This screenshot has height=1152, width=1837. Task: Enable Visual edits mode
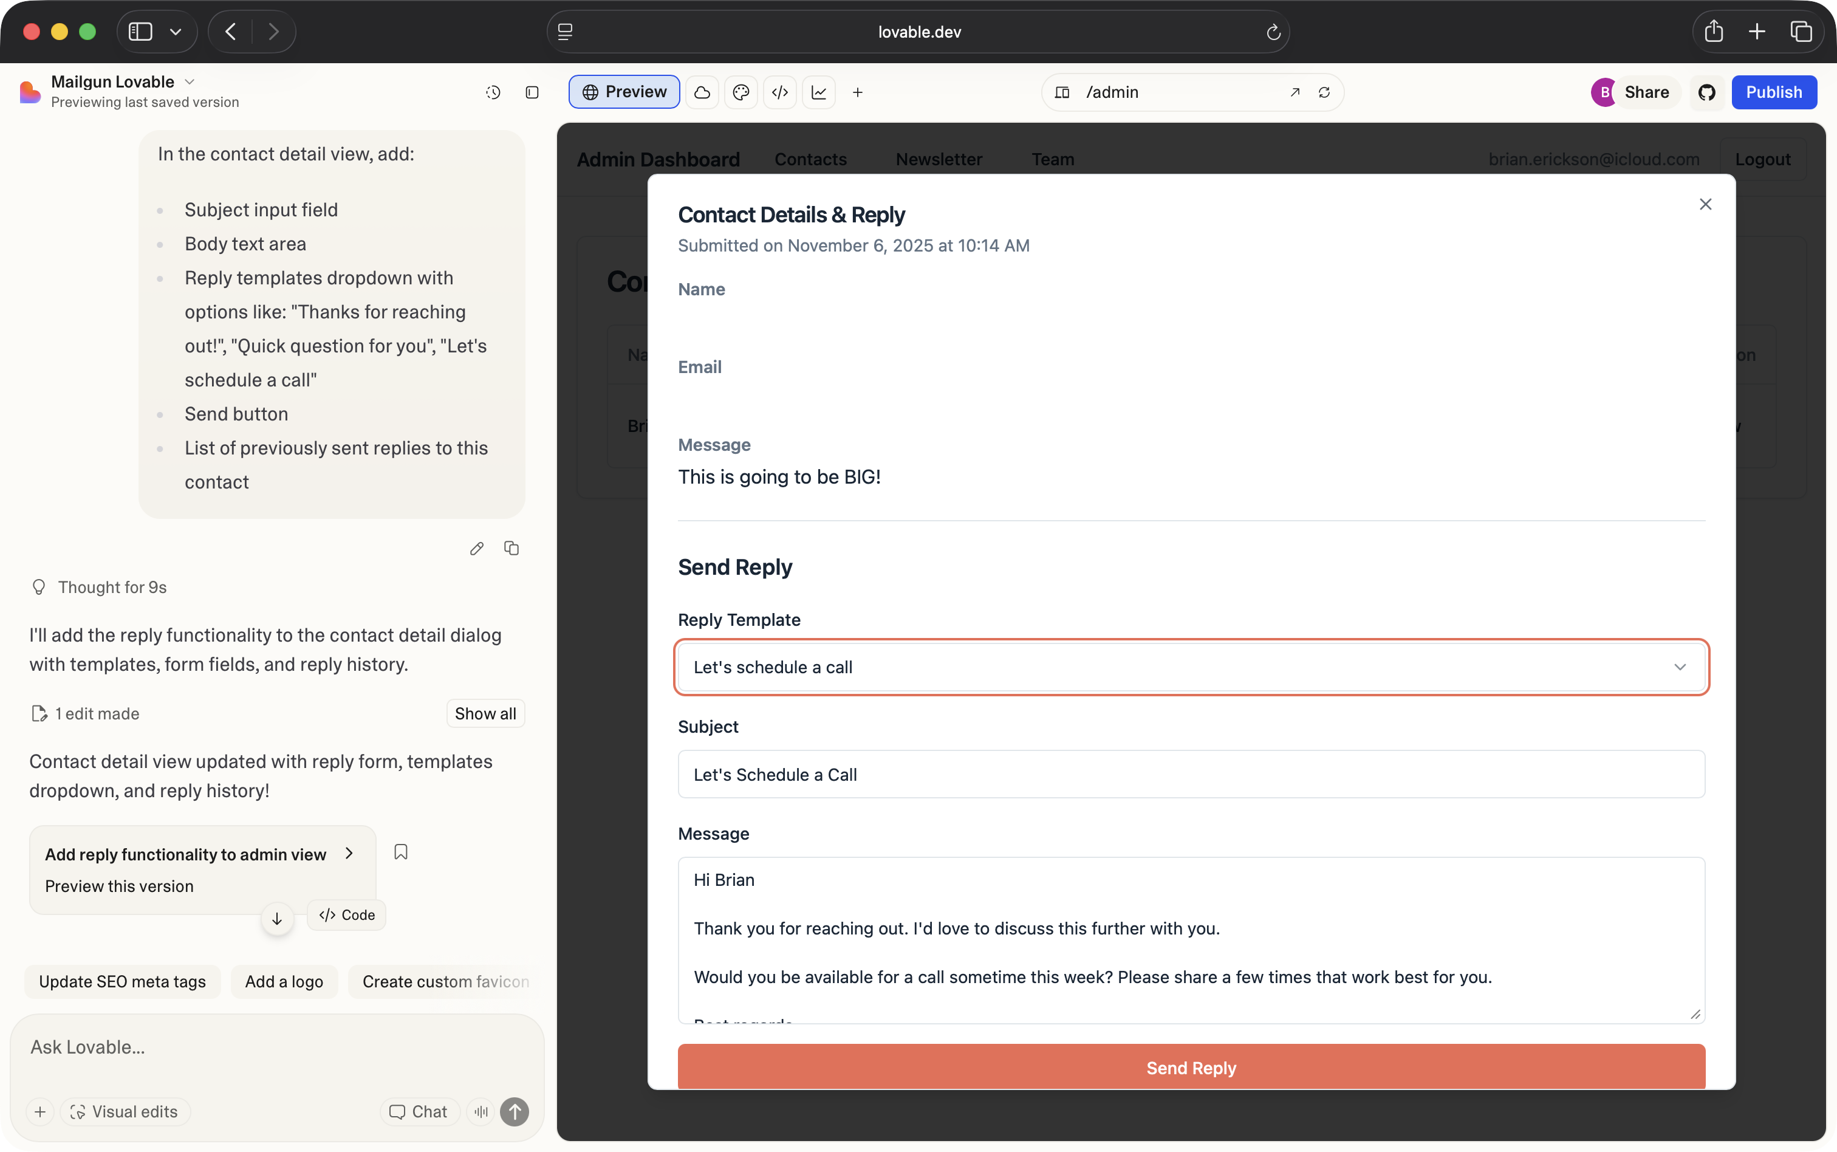point(125,1112)
